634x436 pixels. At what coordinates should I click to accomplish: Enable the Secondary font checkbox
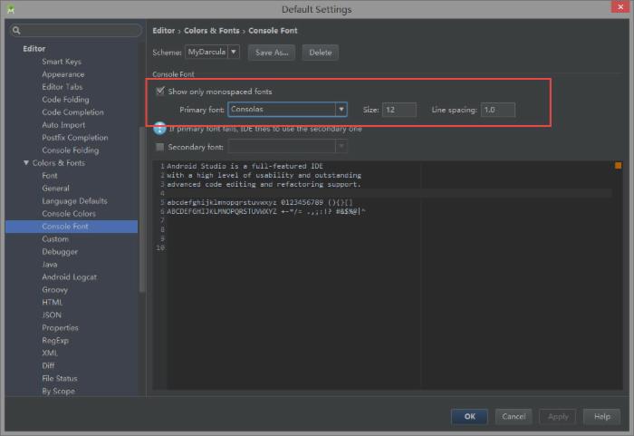point(160,147)
